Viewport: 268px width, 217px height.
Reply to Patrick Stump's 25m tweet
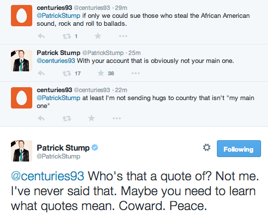click(41, 73)
